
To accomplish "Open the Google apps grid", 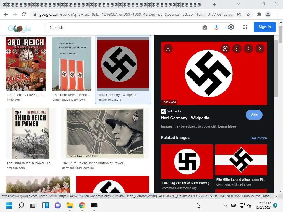I will point(245,27).
